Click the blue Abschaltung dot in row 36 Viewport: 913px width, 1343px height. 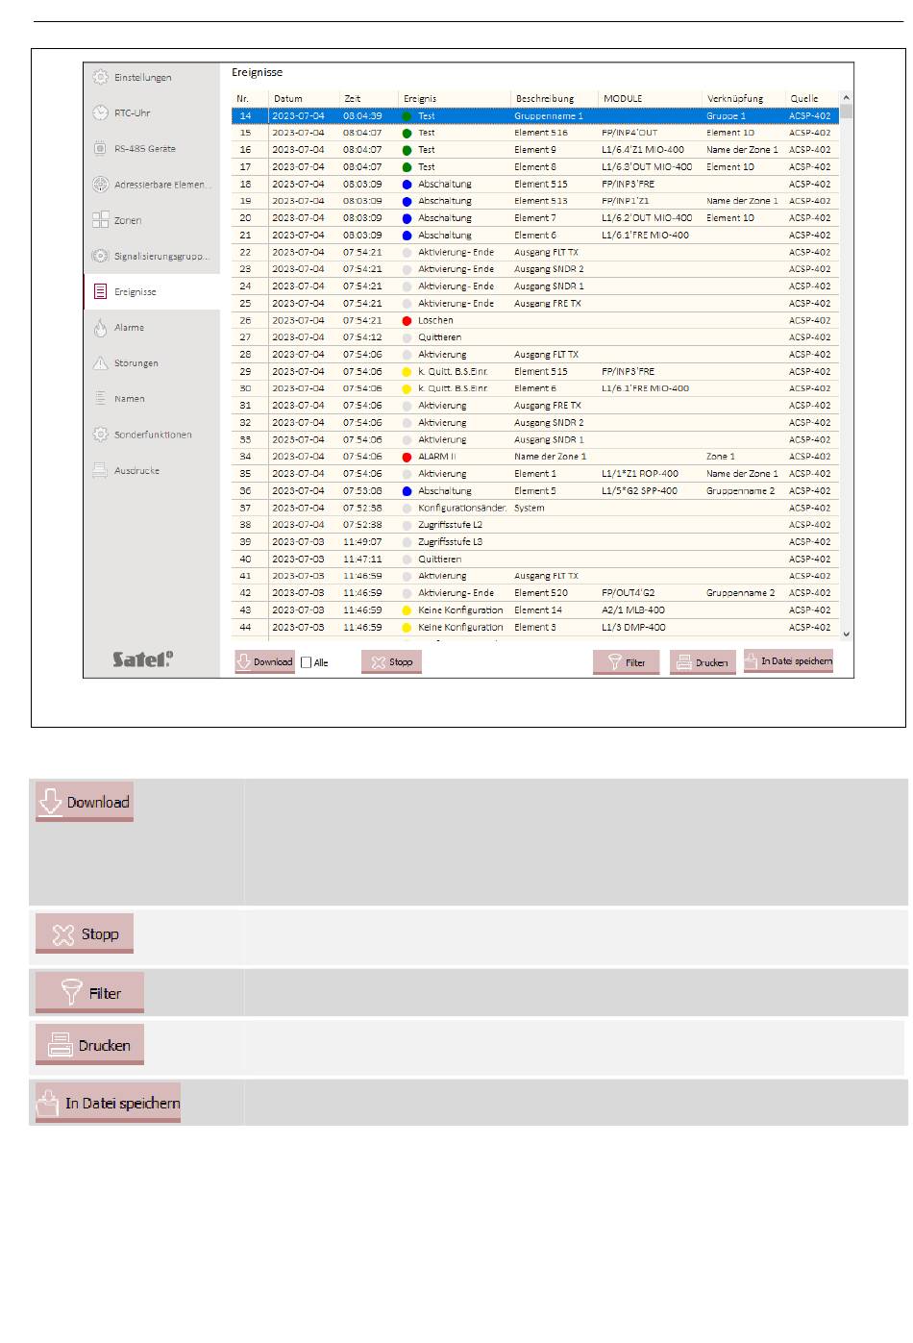407,491
